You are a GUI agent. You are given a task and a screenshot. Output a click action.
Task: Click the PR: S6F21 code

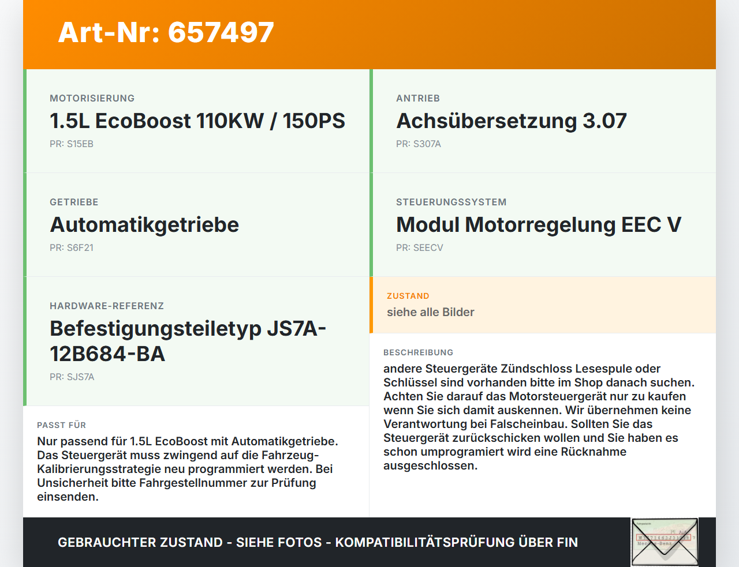coord(72,247)
